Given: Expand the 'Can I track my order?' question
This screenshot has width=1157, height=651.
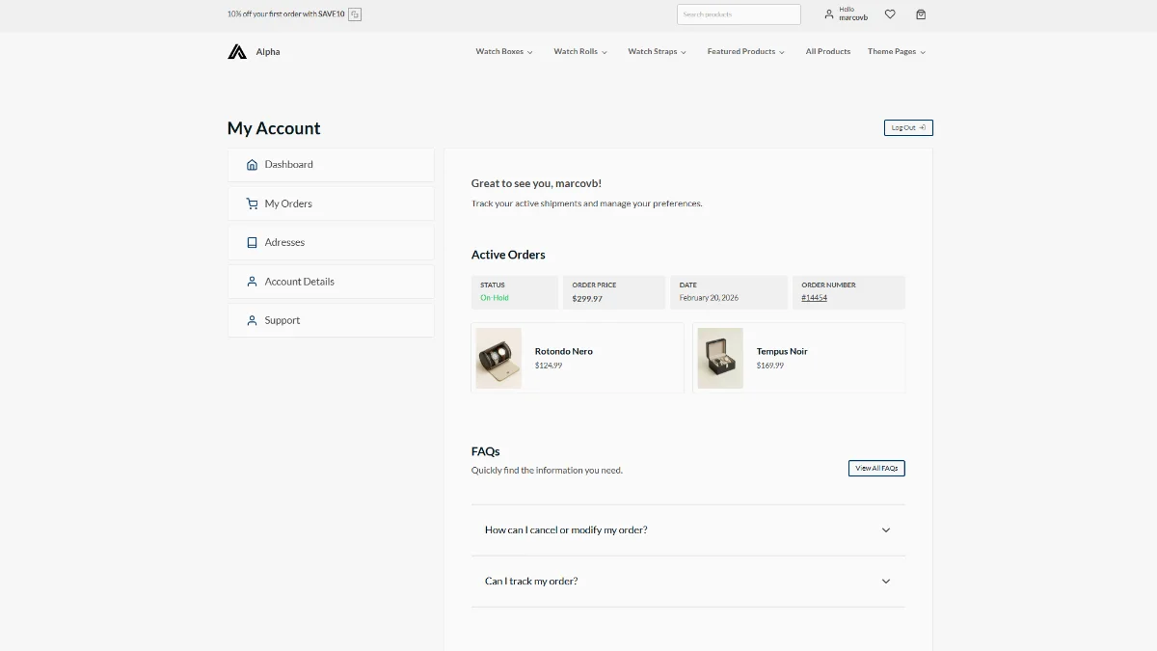Looking at the screenshot, I should (687, 582).
